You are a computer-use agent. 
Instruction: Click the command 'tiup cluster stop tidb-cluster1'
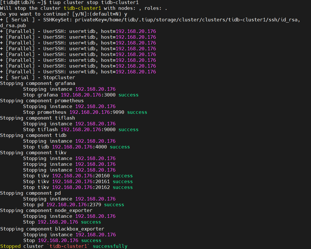point(94,3)
